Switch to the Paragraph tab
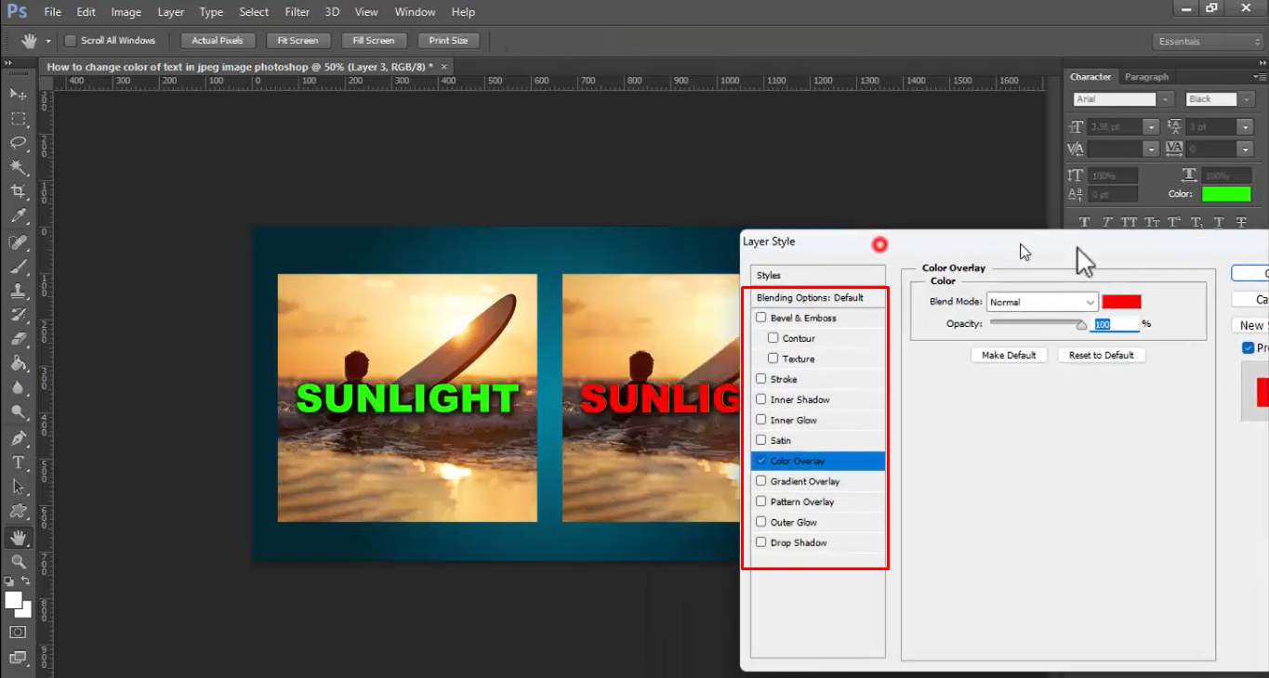The width and height of the screenshot is (1269, 678). [x=1146, y=77]
